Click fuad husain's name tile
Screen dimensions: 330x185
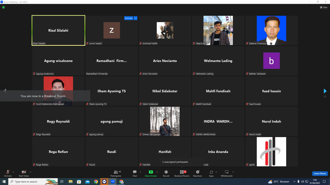click(x=271, y=91)
